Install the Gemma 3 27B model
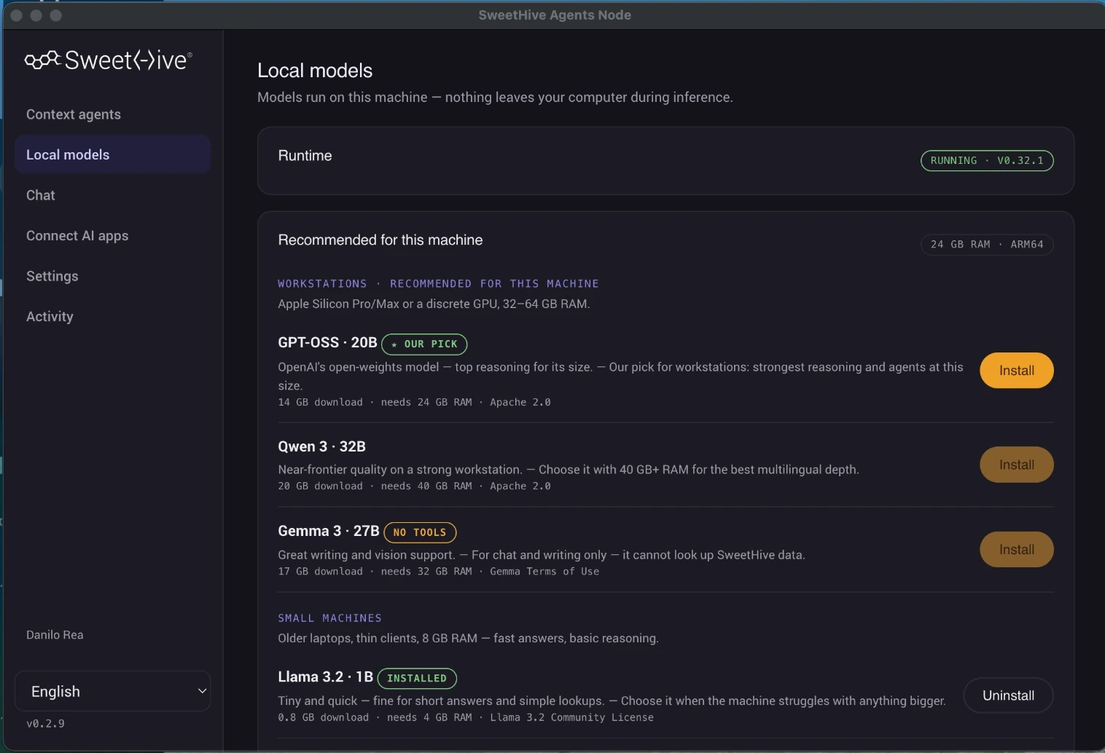This screenshot has width=1105, height=753. (x=1016, y=549)
